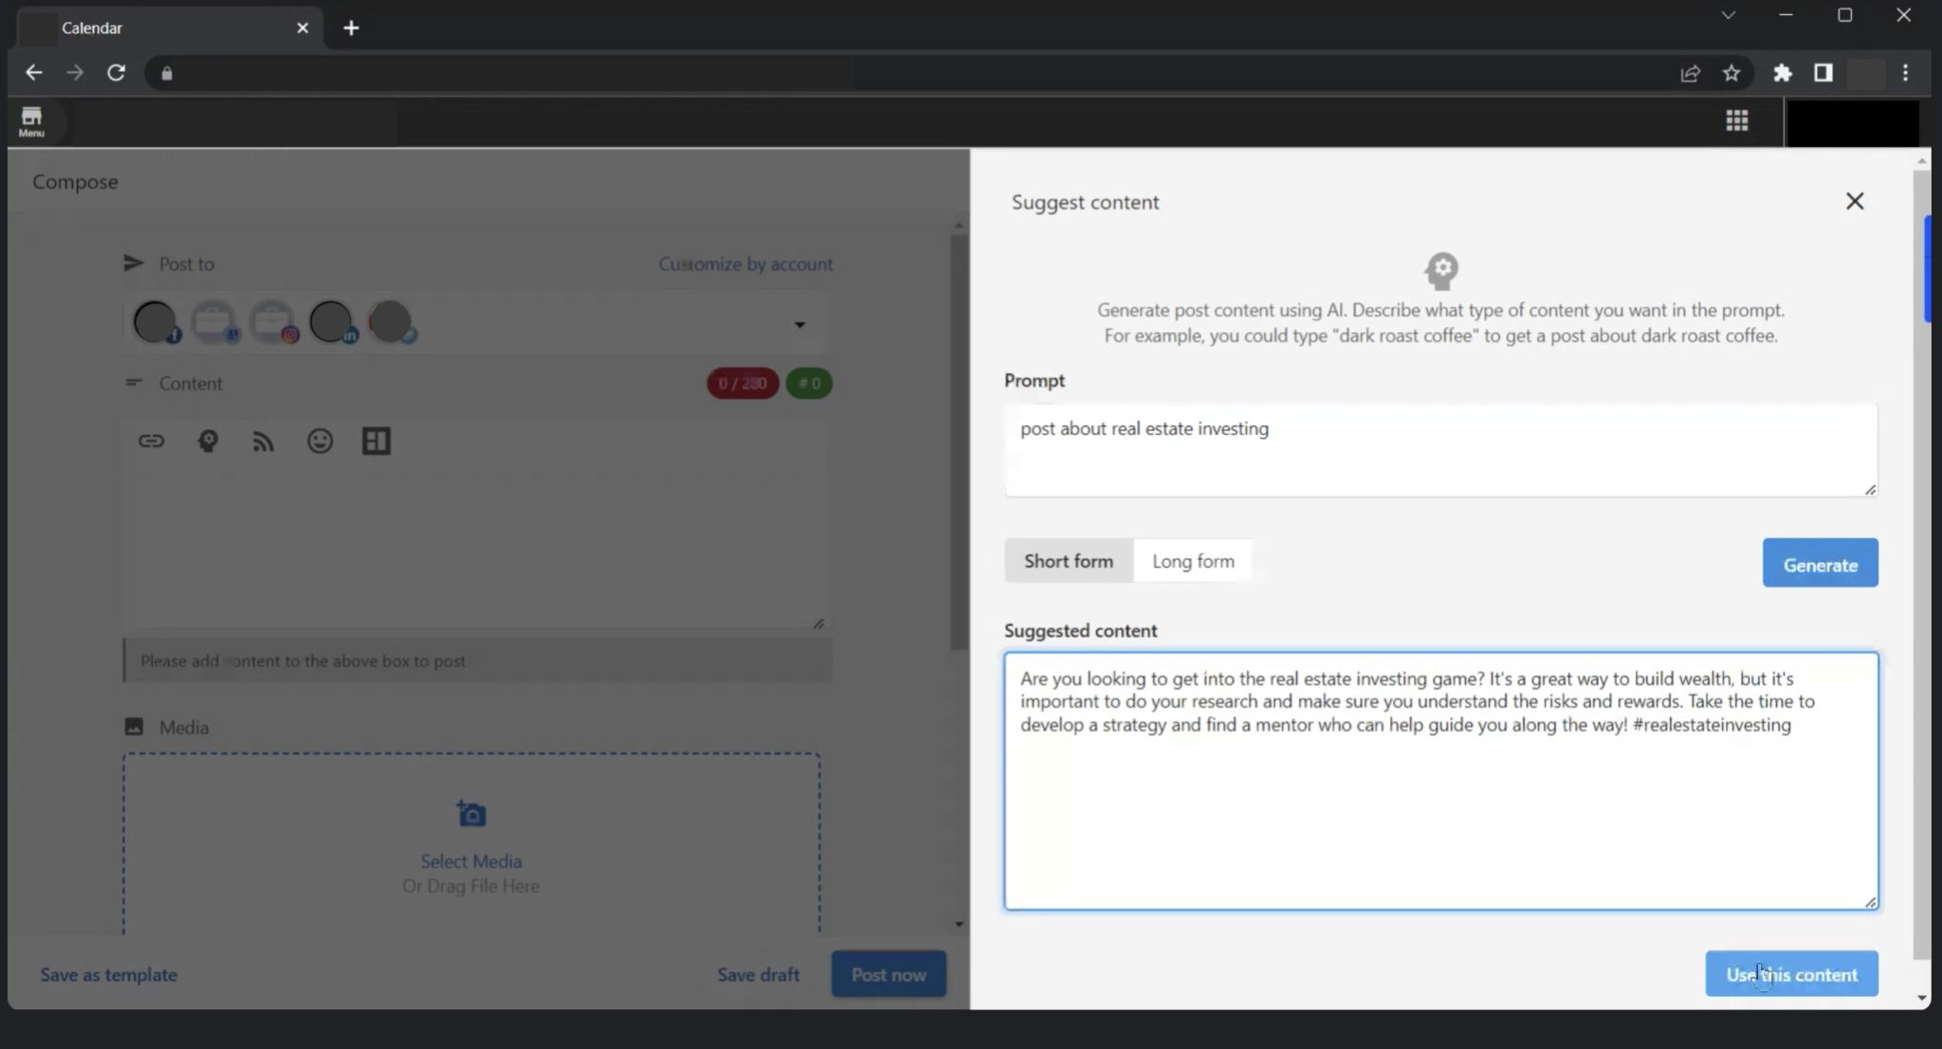Click the browser back arrow
Viewport: 1942px width, 1049px height.
tap(34, 73)
